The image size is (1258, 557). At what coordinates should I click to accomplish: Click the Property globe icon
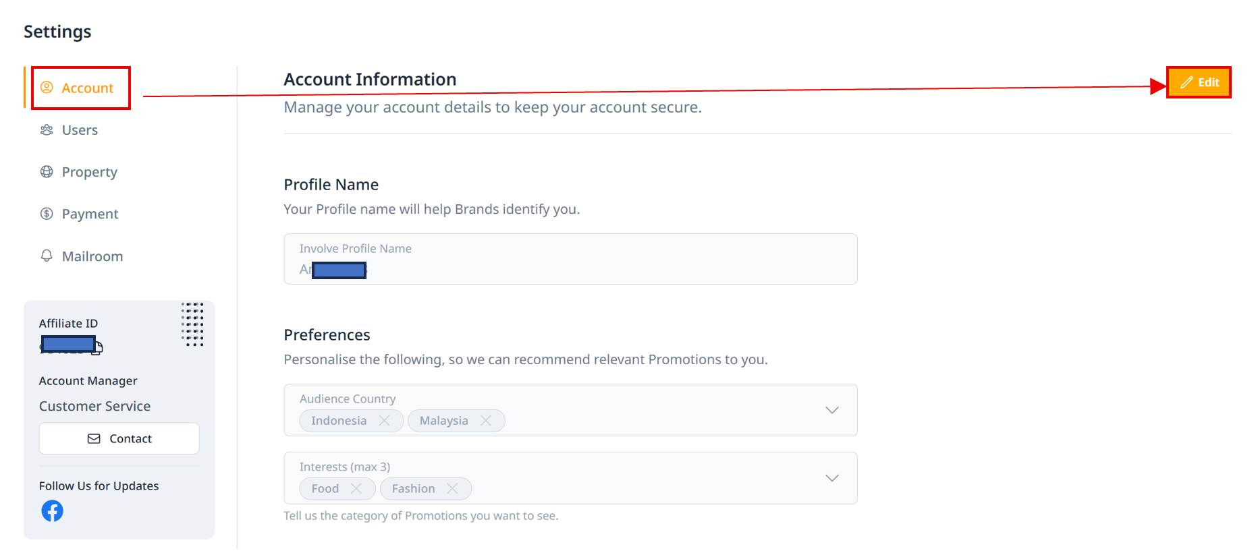point(47,172)
